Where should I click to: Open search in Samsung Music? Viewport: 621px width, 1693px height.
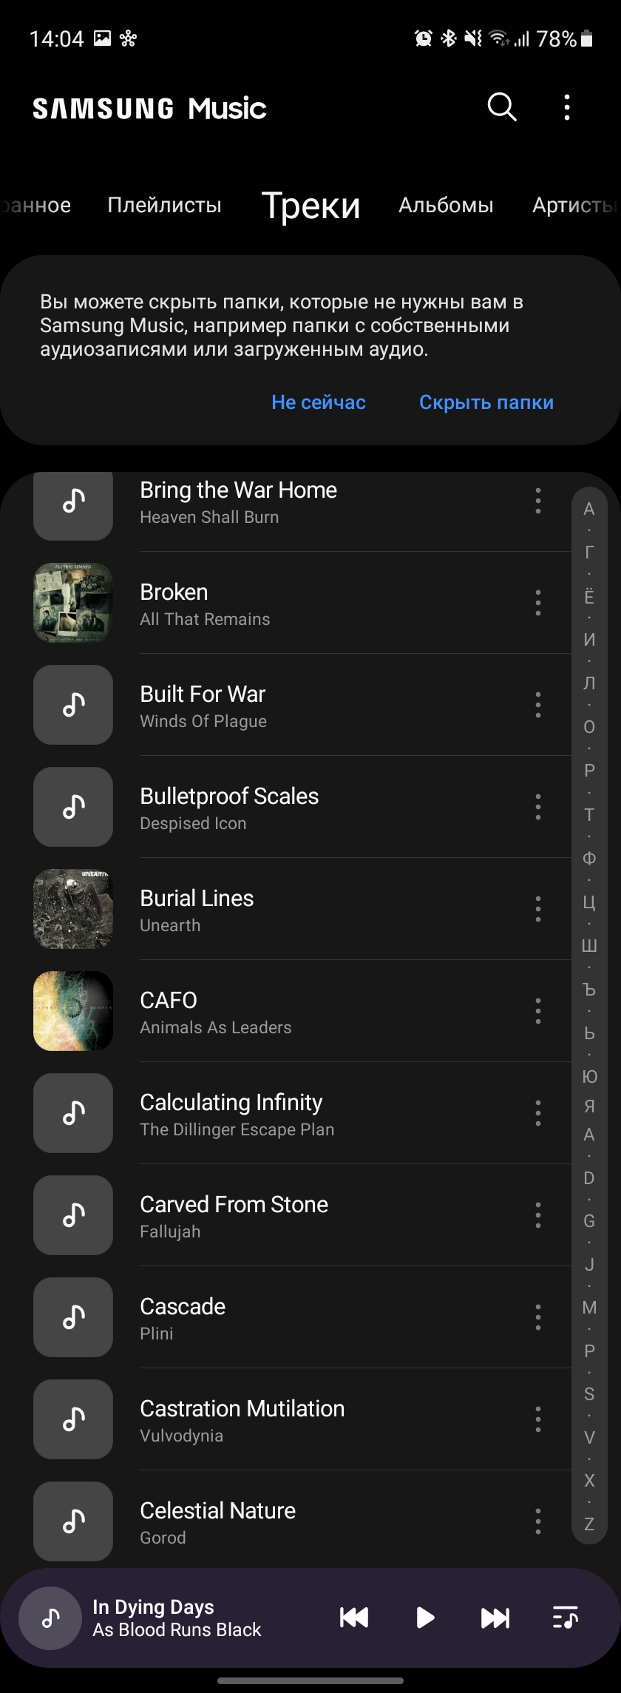click(x=502, y=107)
